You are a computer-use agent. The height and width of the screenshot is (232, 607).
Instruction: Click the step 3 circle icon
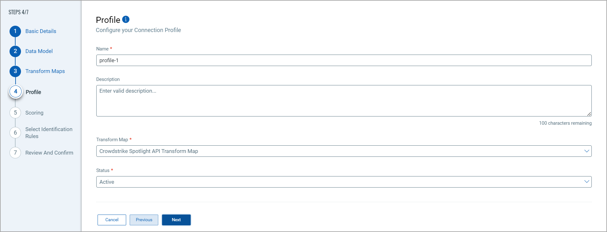15,71
